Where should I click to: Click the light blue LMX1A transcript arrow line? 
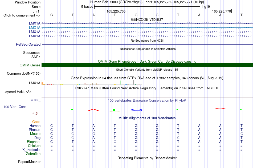[x=147, y=28]
